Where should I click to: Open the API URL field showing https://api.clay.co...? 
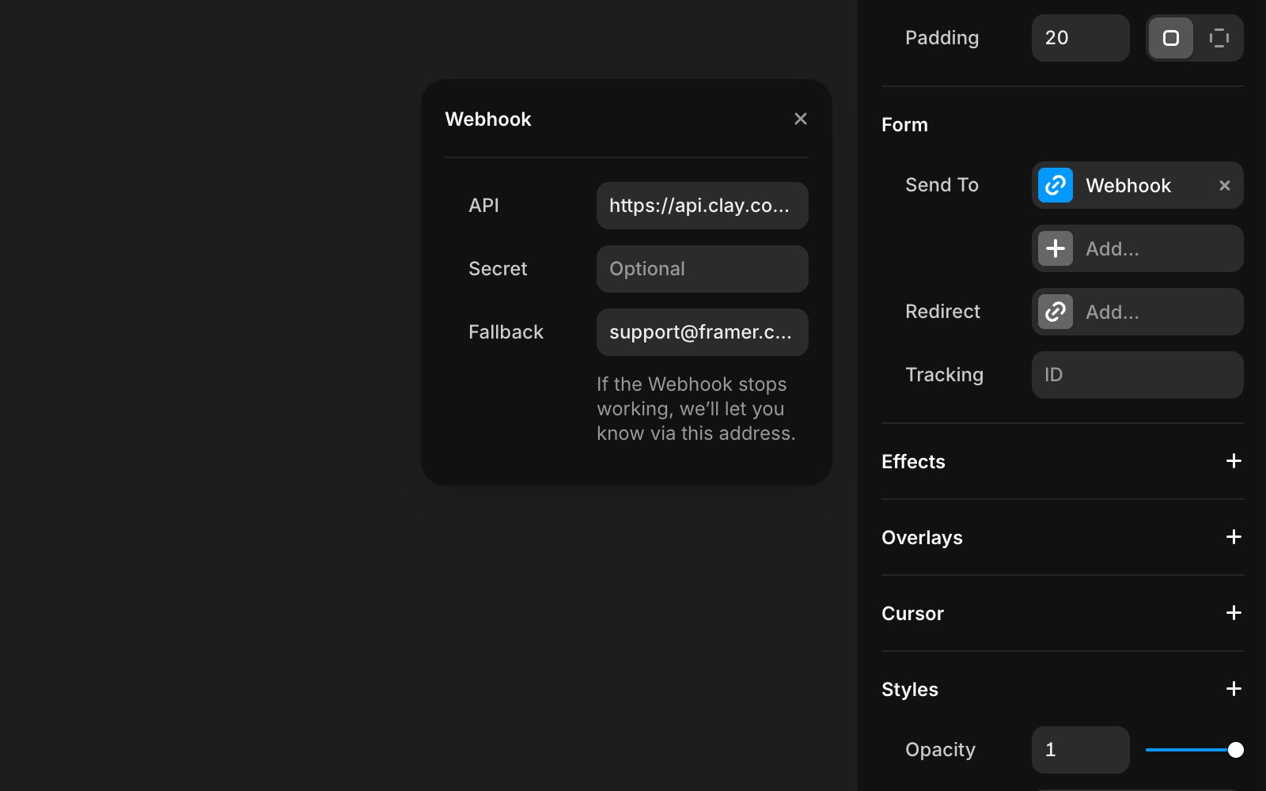coord(701,206)
